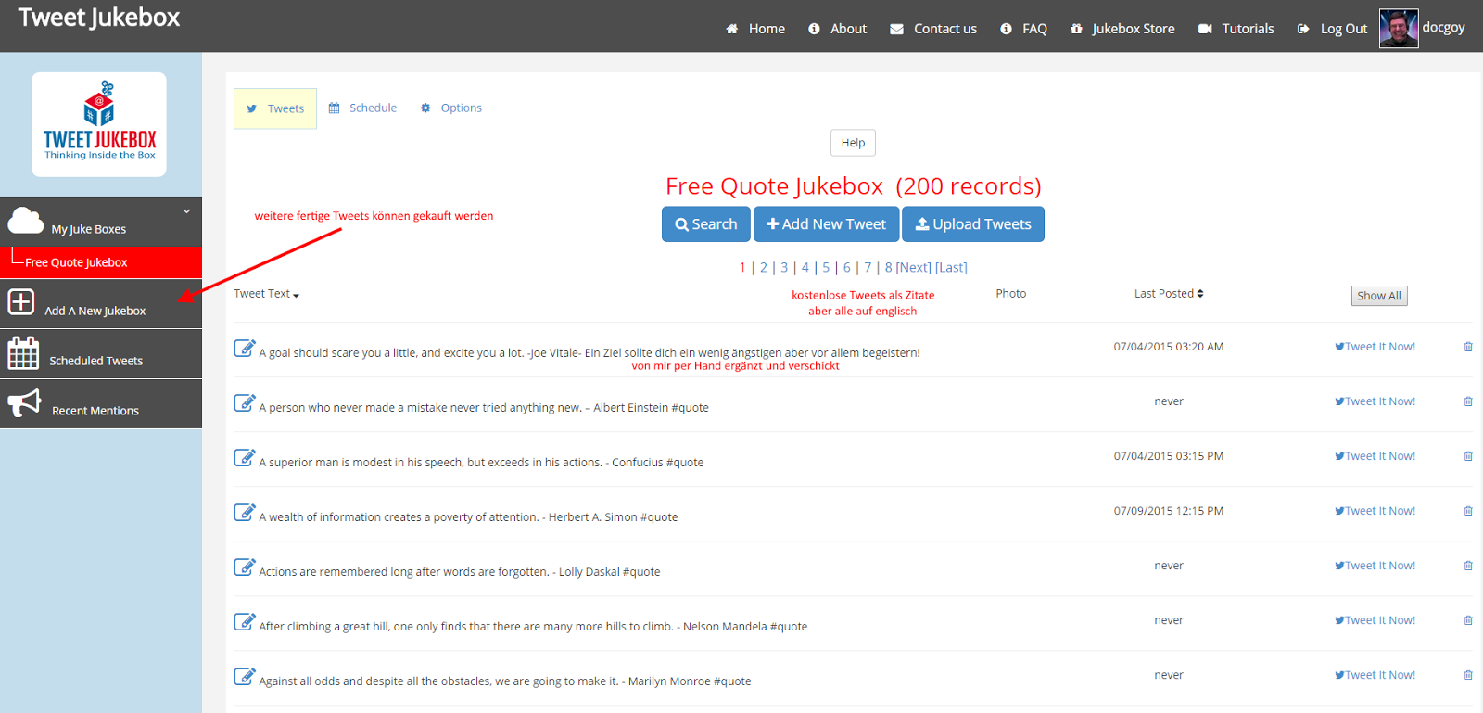The height and width of the screenshot is (713, 1483).
Task: Click the megaphone icon for Recent Mentions
Action: (x=25, y=403)
